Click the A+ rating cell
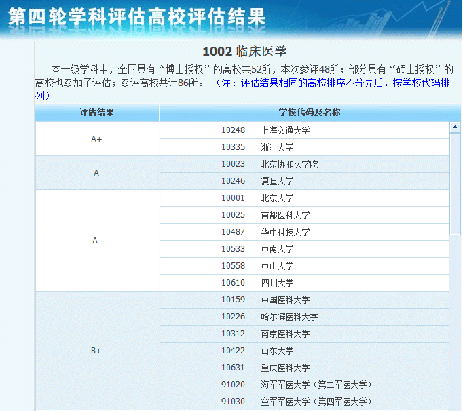 [98, 138]
